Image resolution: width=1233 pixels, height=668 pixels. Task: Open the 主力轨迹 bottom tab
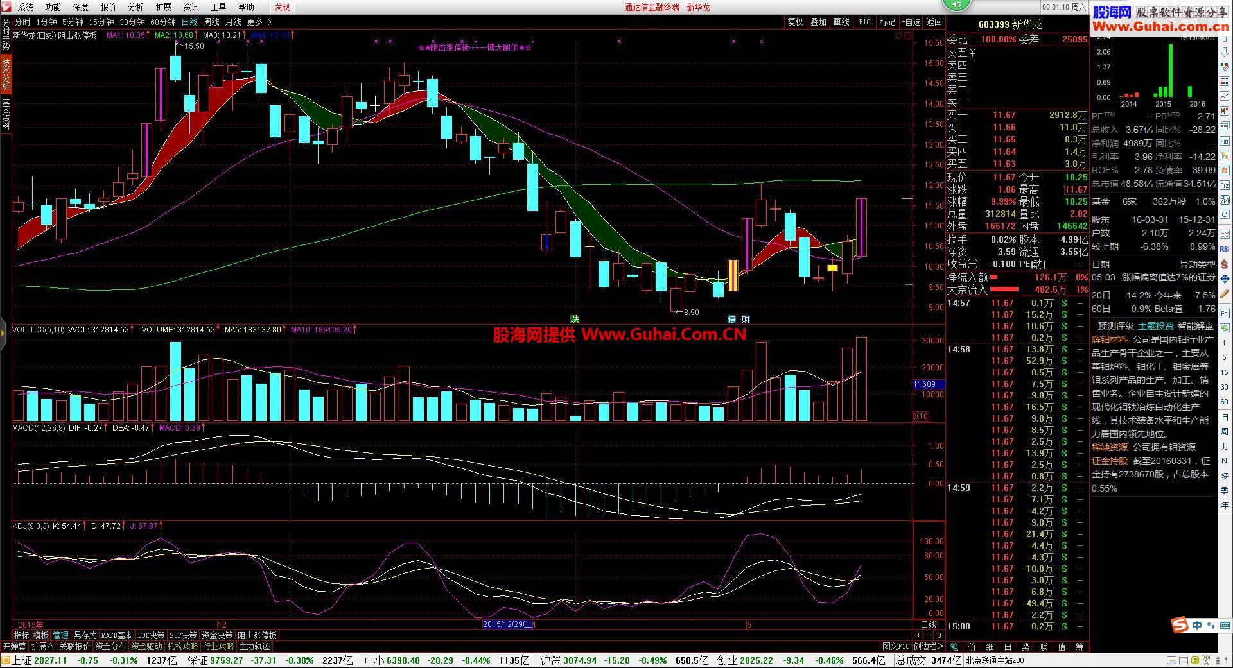[254, 646]
